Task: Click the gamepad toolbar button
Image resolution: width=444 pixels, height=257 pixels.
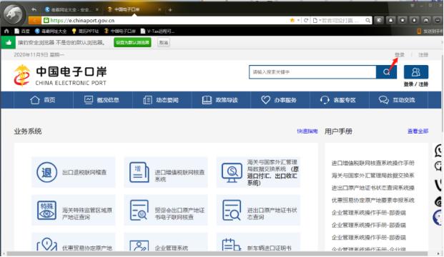Action: click(425, 20)
